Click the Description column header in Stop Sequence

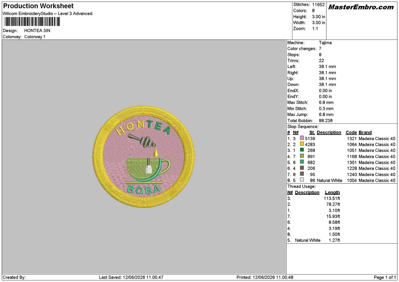coord(329,133)
